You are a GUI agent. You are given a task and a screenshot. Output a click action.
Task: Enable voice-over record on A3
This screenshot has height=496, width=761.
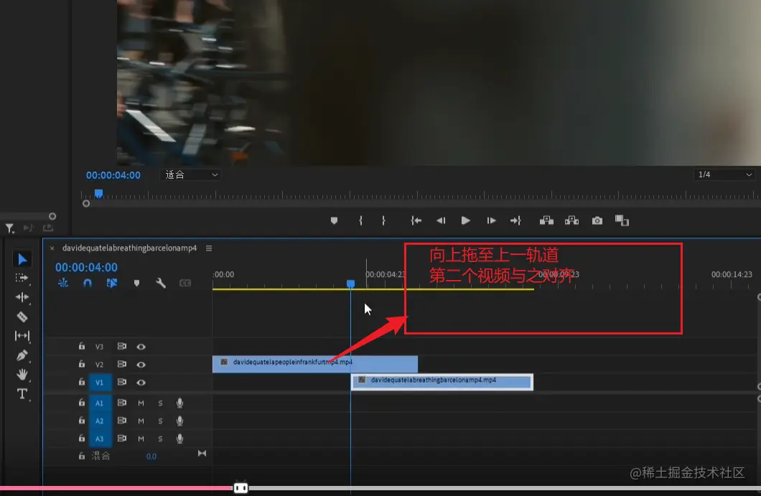[x=179, y=439]
